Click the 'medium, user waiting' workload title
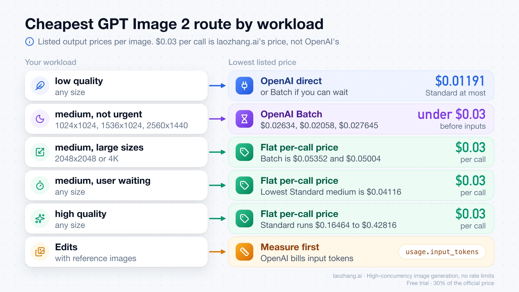 [x=103, y=181]
